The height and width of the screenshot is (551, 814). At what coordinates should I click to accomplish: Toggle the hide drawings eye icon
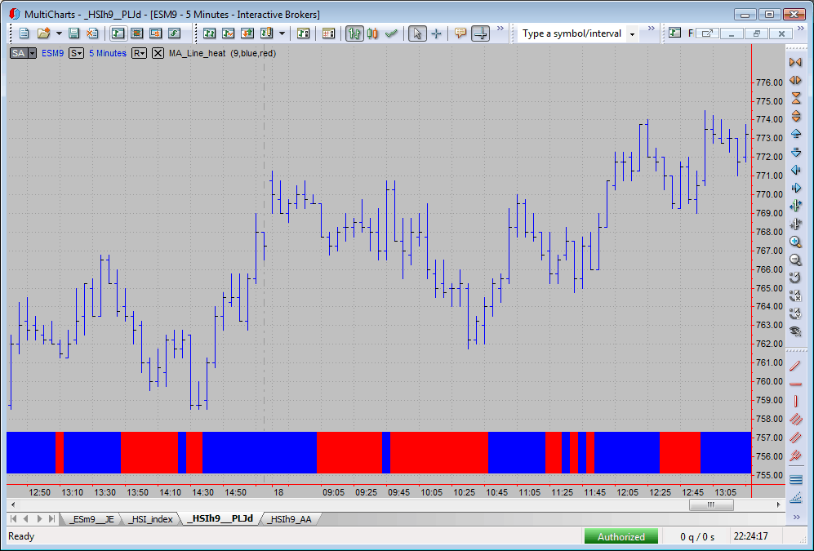pos(795,331)
